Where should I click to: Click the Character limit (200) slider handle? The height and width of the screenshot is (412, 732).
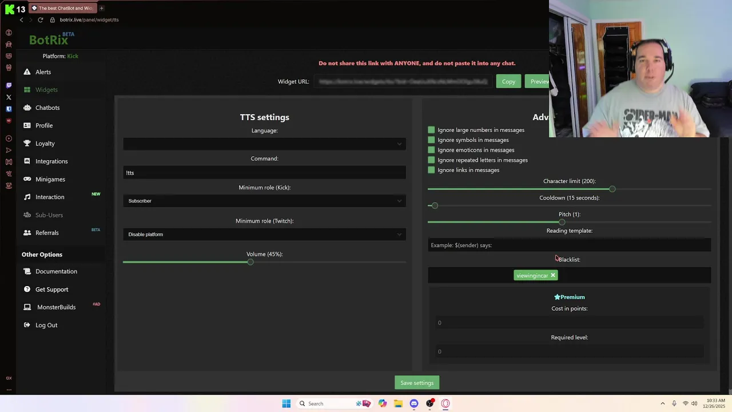[x=612, y=189]
